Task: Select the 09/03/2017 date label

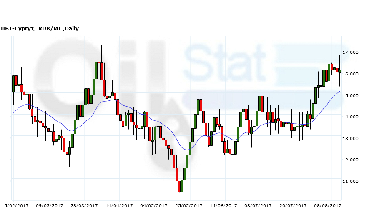Action: (50, 205)
